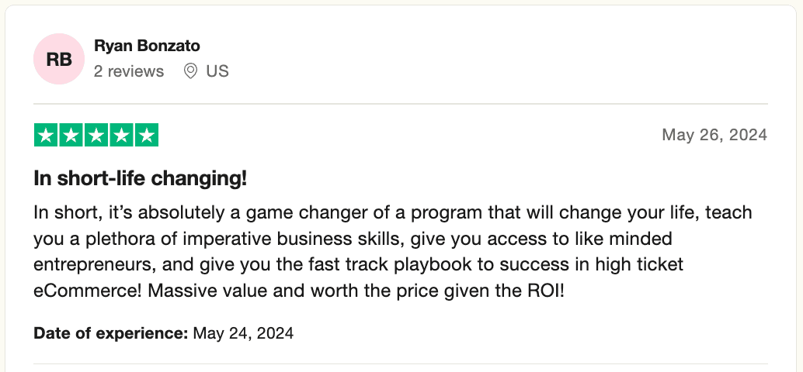This screenshot has height=372, width=803.
Task: Click the second green rating star
Action: 71,136
